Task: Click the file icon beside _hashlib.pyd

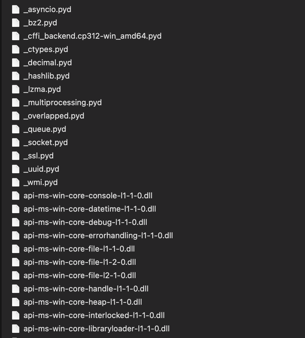Action: click(x=16, y=76)
